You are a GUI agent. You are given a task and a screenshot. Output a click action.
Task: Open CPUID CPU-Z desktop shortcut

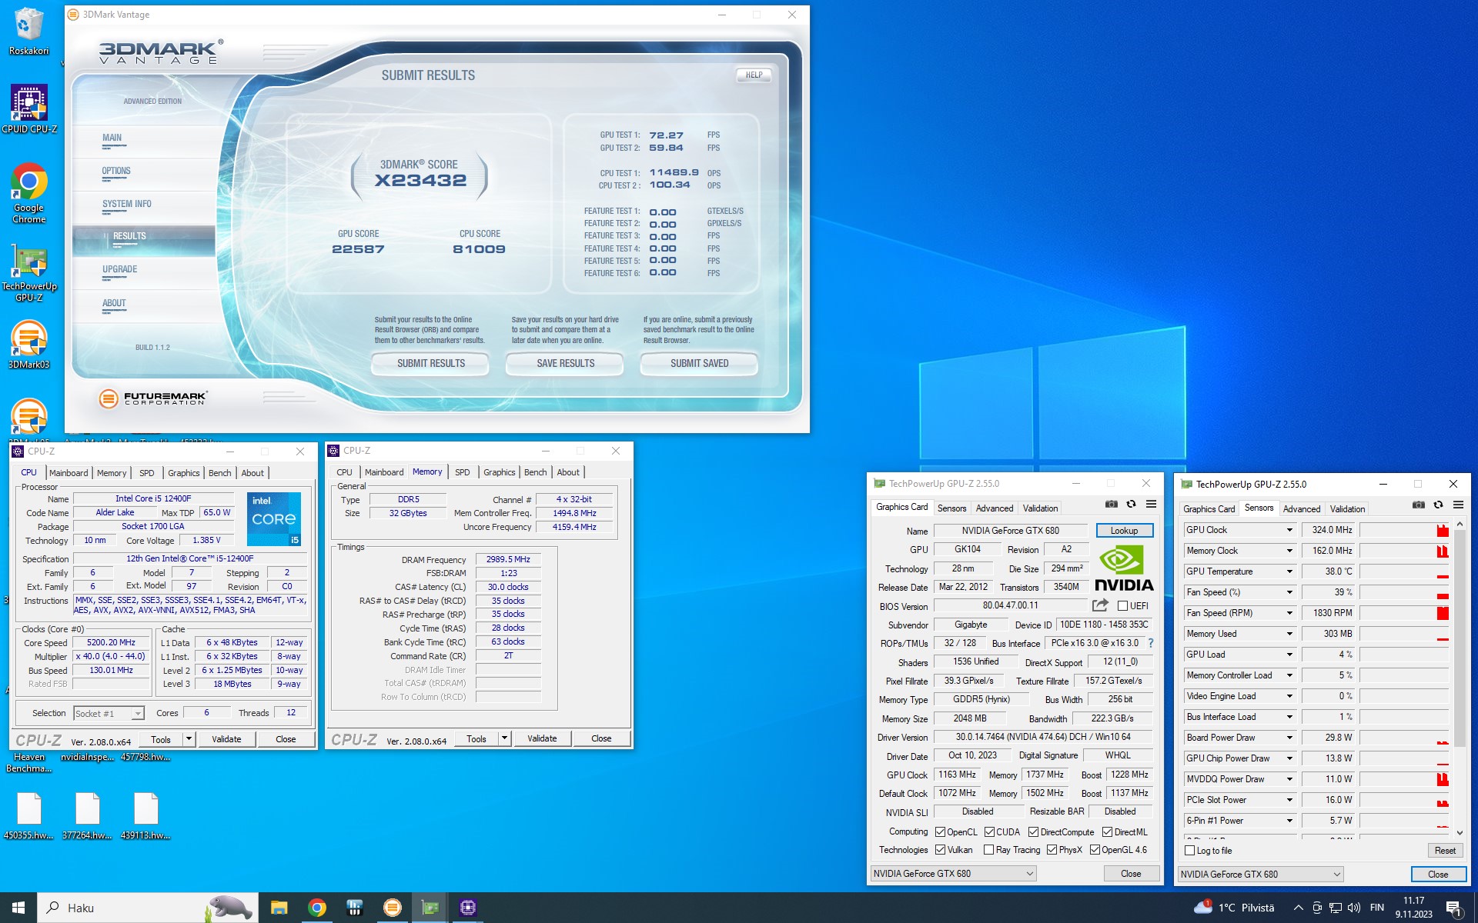pyautogui.click(x=28, y=109)
